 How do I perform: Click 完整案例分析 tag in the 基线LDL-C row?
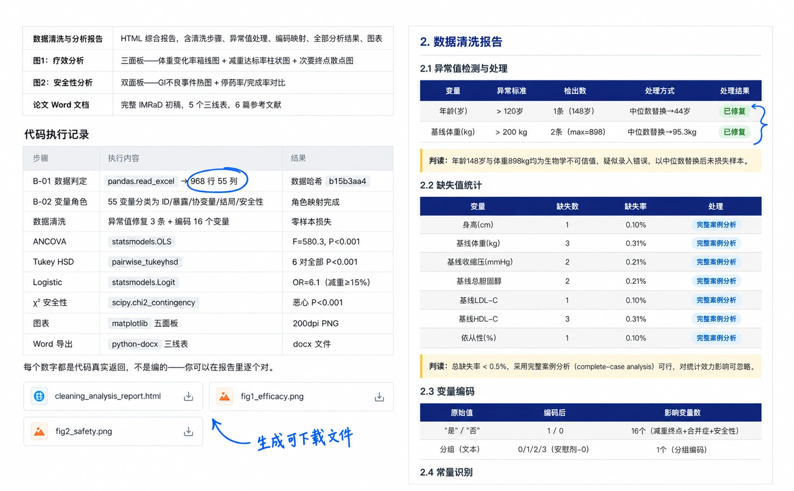point(716,300)
